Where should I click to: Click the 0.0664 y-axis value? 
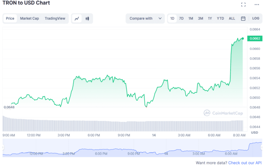click(x=255, y=29)
